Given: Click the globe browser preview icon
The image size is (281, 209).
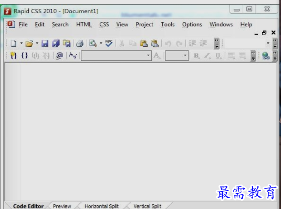Looking at the screenshot, I should pyautogui.click(x=266, y=56).
